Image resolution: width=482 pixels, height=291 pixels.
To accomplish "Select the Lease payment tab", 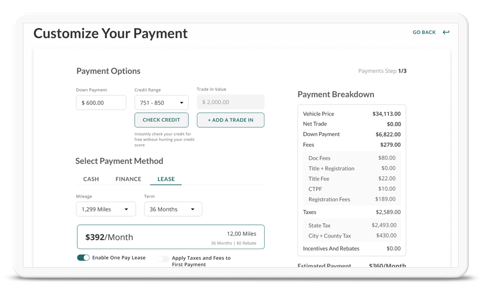I will pos(166,179).
